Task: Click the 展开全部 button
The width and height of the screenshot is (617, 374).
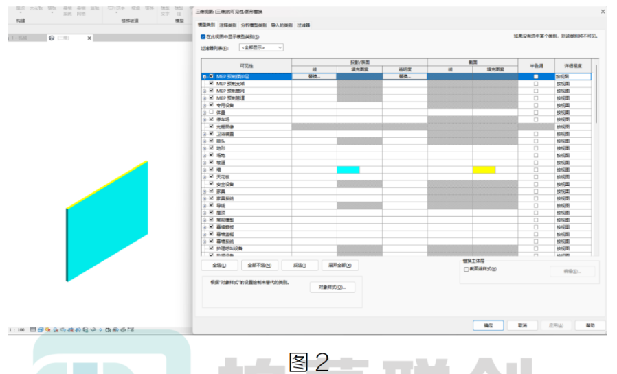Action: (x=339, y=265)
